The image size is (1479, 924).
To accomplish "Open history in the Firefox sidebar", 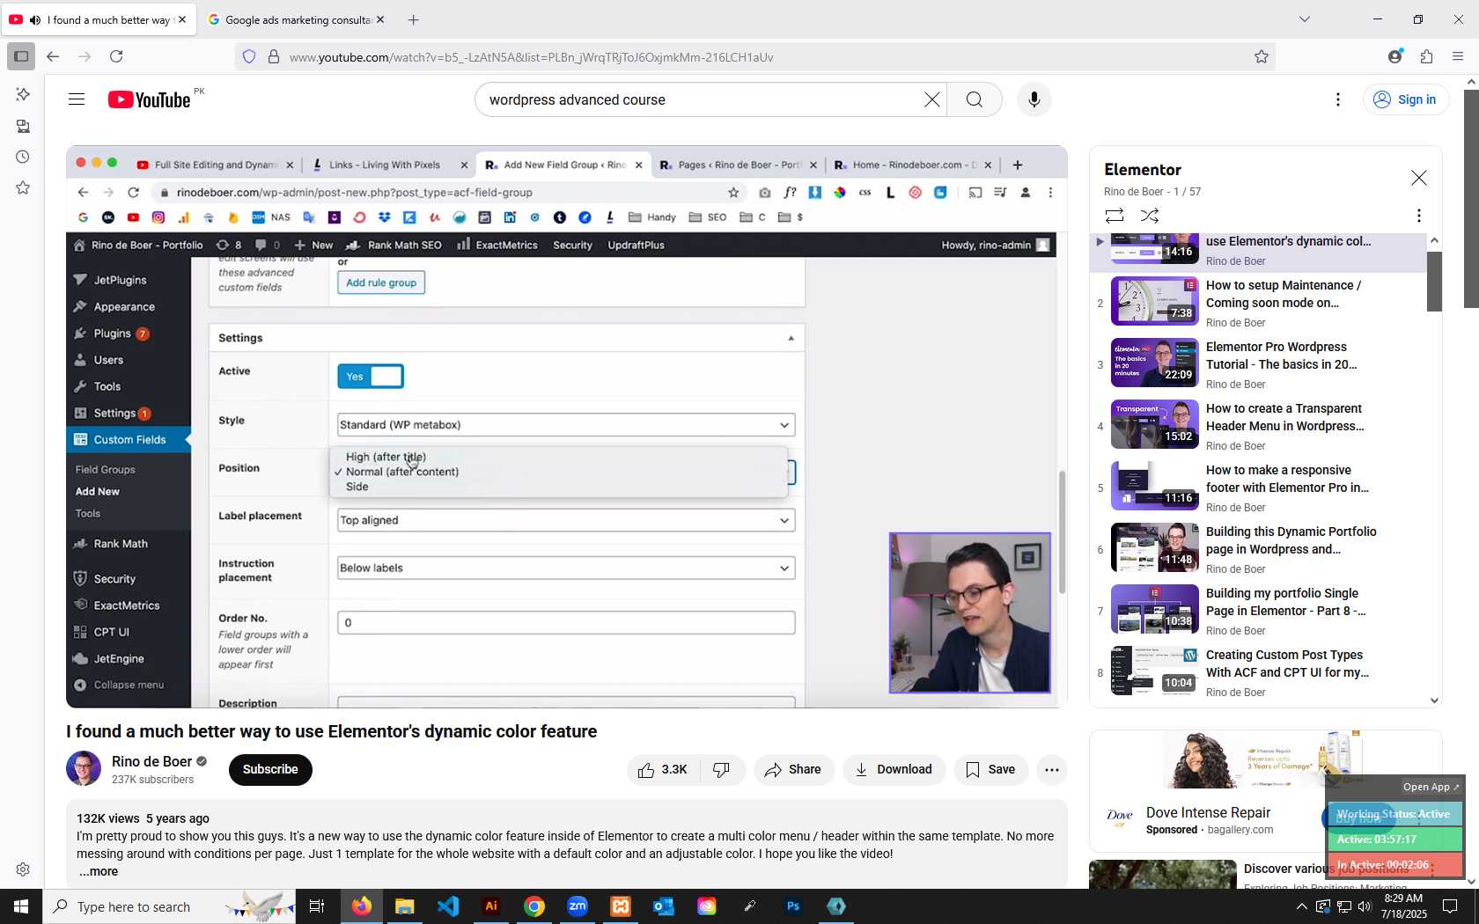I will click(x=23, y=157).
